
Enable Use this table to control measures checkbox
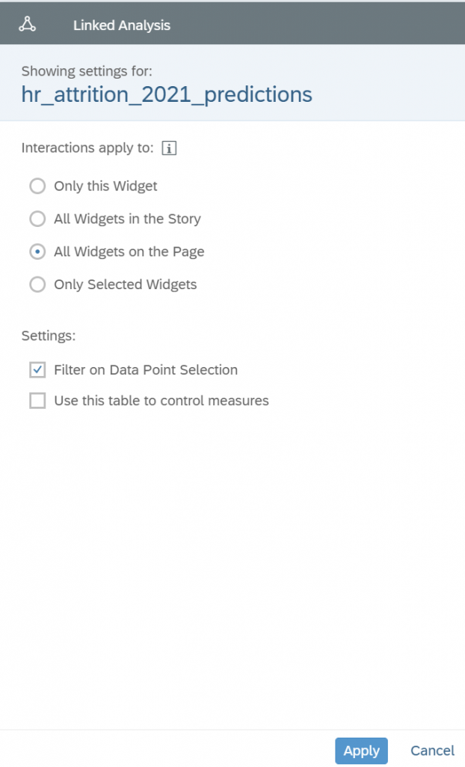click(x=37, y=401)
